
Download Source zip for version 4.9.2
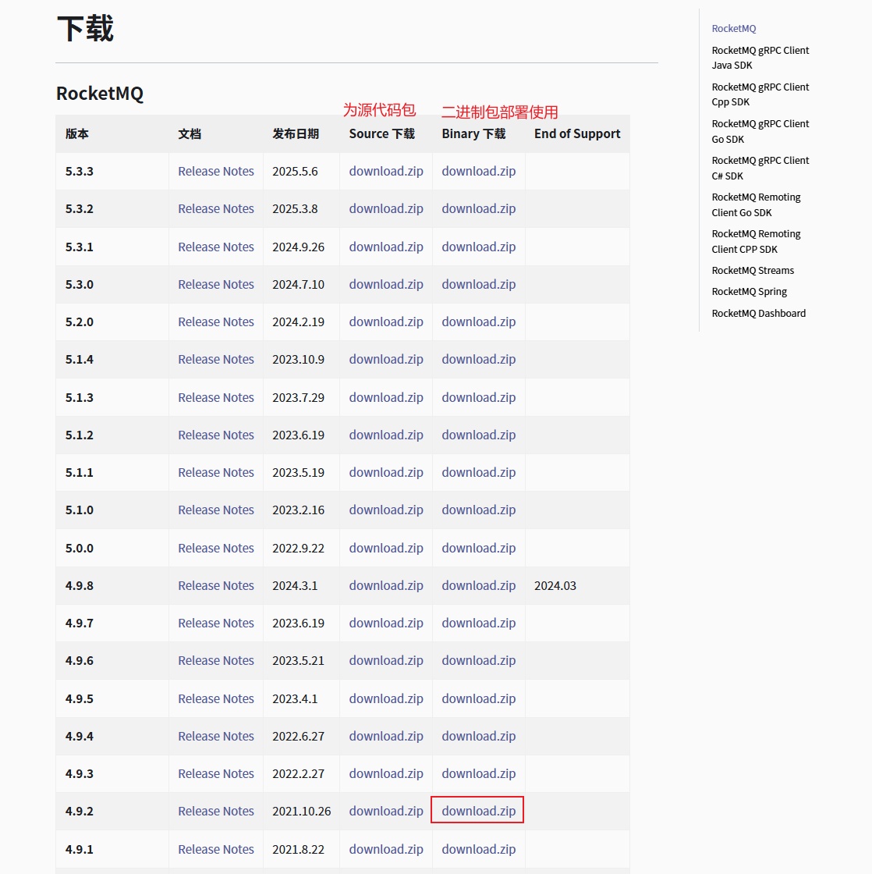[x=386, y=811]
